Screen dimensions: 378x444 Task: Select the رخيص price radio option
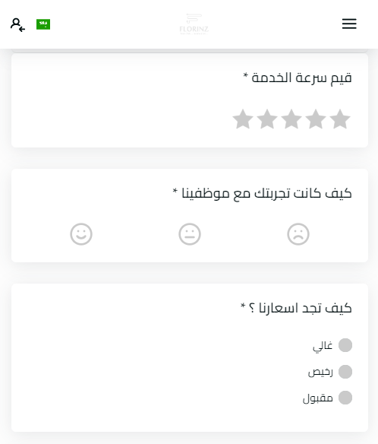(345, 372)
